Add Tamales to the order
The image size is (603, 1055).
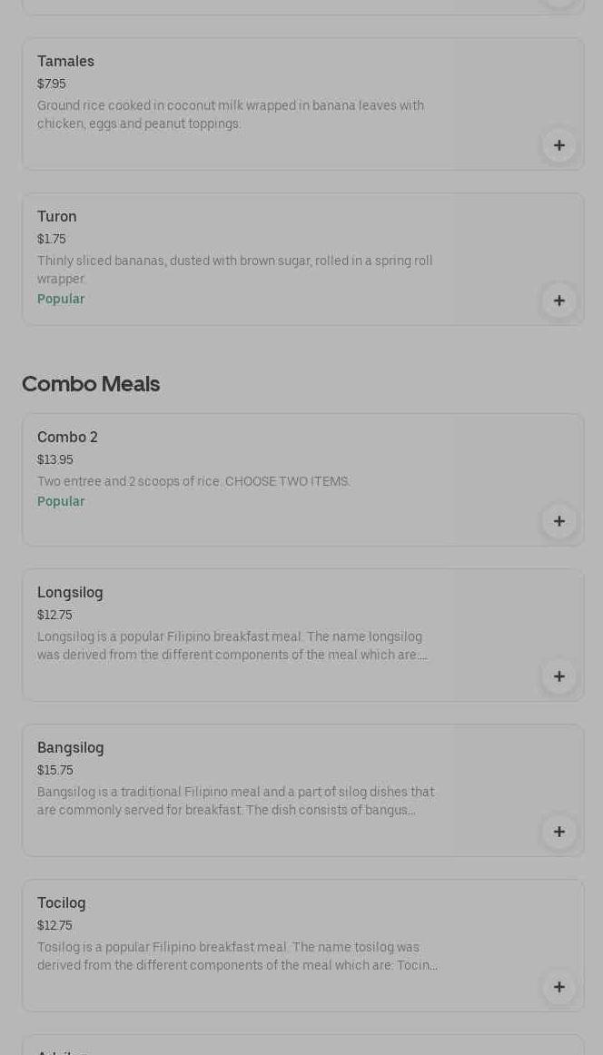559,145
